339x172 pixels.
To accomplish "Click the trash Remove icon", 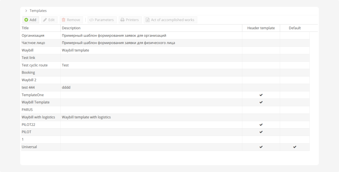I will [63, 20].
